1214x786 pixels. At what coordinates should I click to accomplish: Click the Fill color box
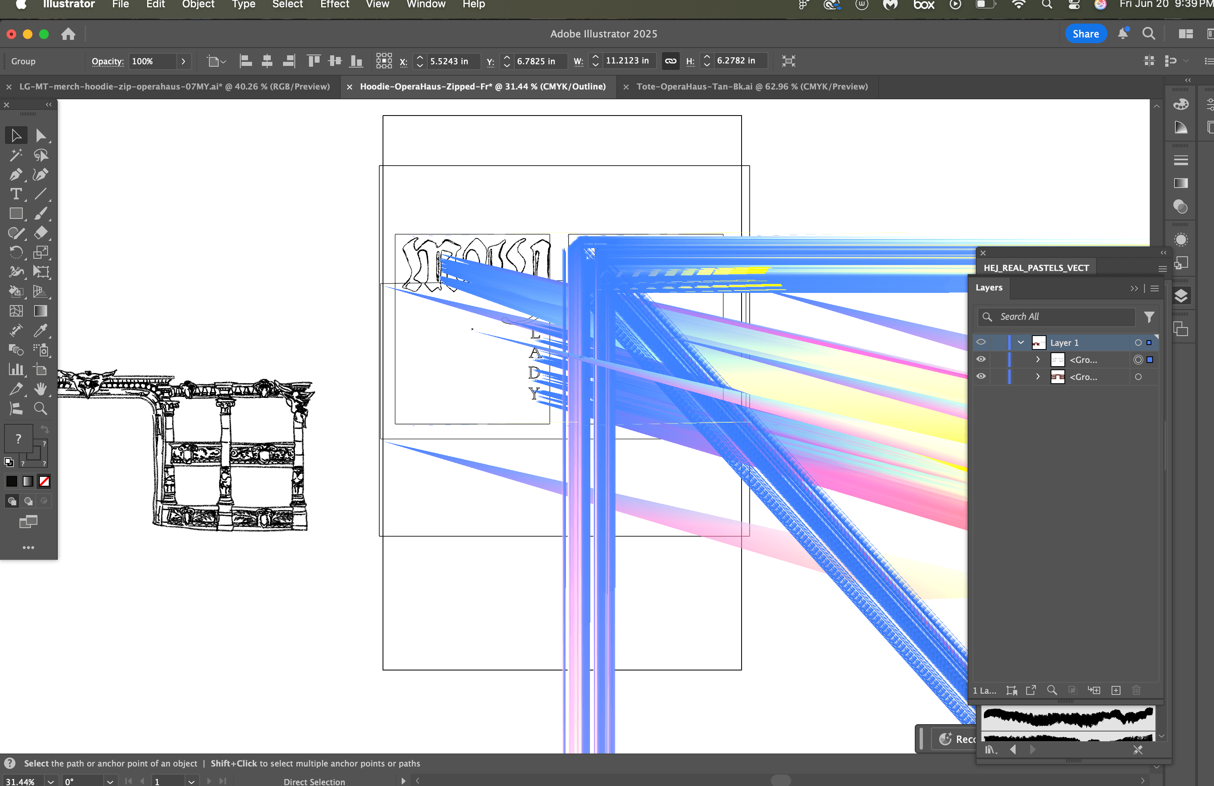[18, 438]
